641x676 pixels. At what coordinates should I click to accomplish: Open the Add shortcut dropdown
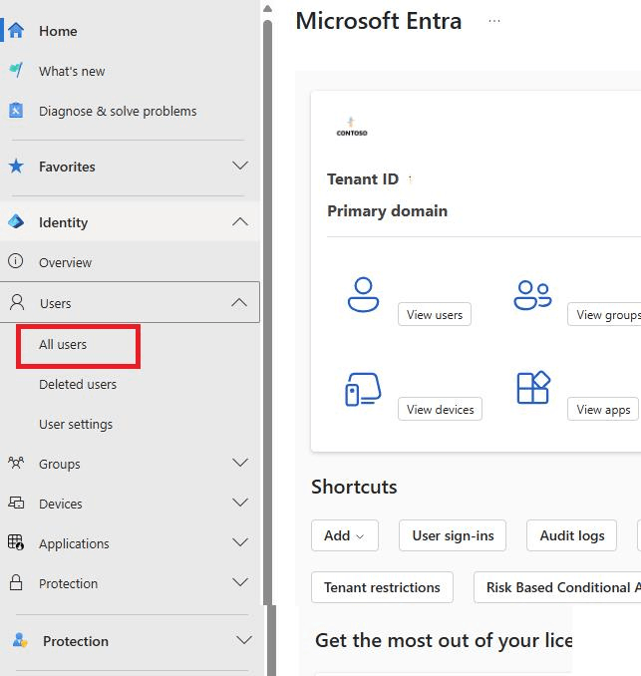click(x=345, y=535)
